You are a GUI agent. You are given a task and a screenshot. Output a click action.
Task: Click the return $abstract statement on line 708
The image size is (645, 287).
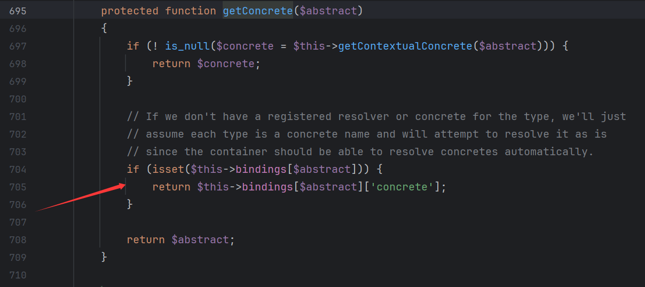[180, 240]
